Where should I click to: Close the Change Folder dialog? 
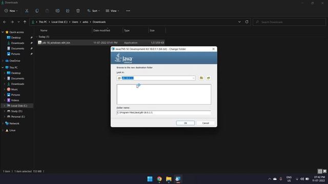click(213, 49)
